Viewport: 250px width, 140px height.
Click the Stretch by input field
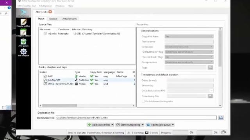[x=190, y=86]
